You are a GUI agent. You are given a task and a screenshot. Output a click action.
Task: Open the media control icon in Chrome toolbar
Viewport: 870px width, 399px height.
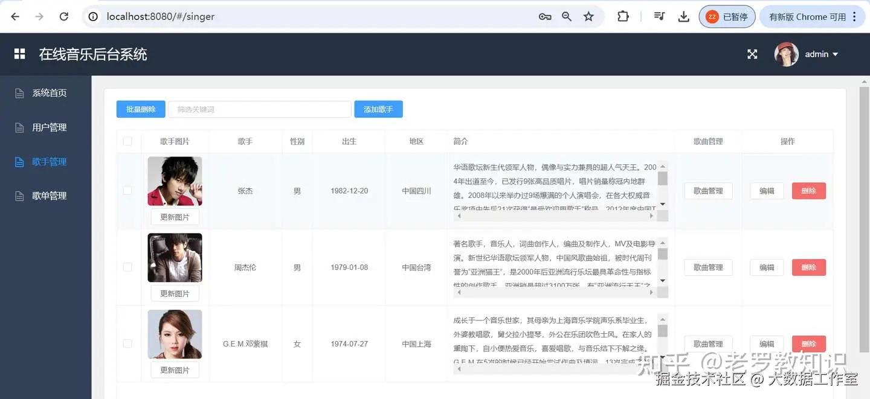point(660,17)
